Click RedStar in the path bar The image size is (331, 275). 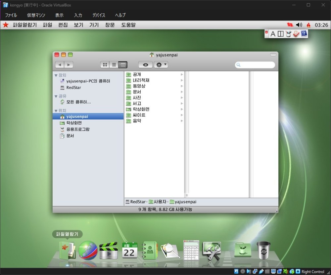pyautogui.click(x=135, y=202)
